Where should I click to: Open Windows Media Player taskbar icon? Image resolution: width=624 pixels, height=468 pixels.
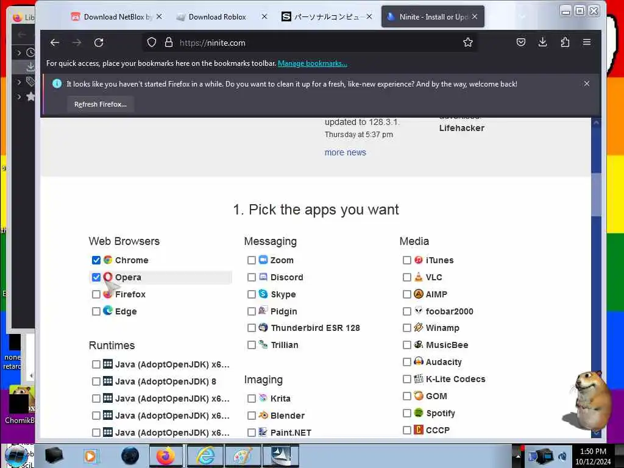coord(90,456)
